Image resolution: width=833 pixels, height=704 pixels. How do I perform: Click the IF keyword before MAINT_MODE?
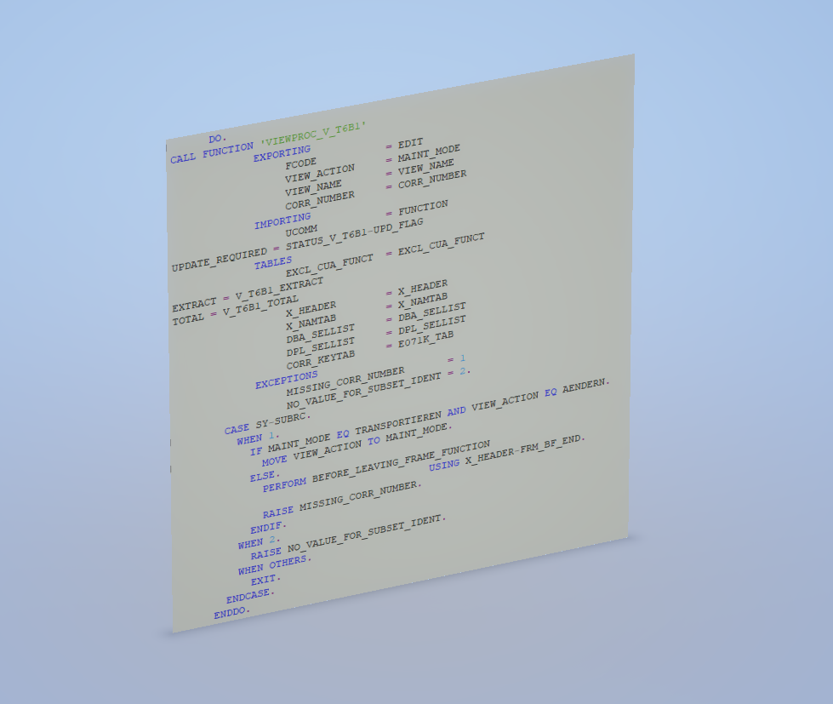click(256, 451)
